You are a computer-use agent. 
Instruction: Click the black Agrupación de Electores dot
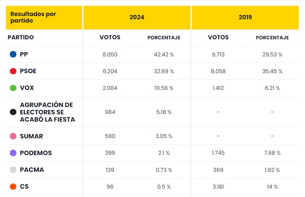click(13, 112)
